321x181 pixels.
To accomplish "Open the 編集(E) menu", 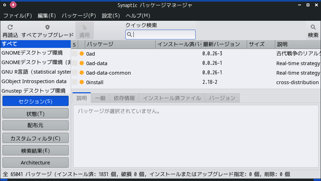I will tap(47, 15).
